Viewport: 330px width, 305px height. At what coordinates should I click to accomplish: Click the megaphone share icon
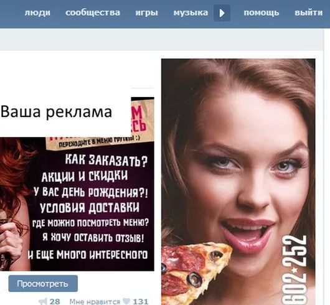point(43,301)
